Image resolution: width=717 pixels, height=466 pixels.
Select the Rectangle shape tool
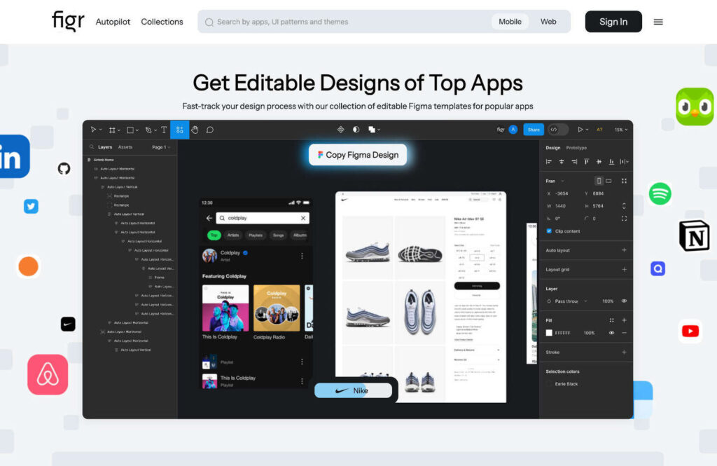pos(130,130)
